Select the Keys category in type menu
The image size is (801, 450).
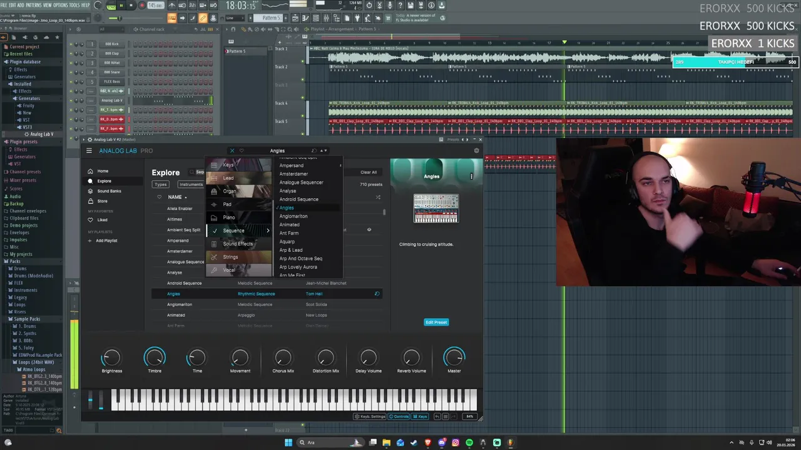(239, 164)
